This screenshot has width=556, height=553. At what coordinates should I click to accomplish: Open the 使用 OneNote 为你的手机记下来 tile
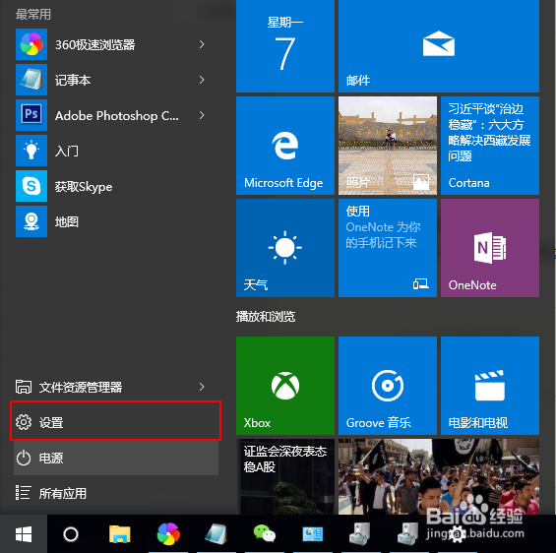(x=388, y=248)
